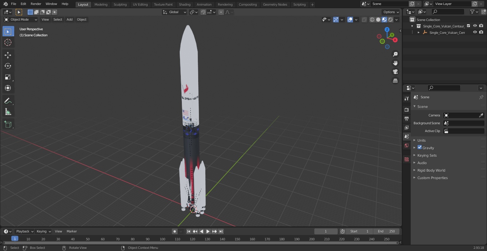Switch to solid viewport shading

(378, 20)
